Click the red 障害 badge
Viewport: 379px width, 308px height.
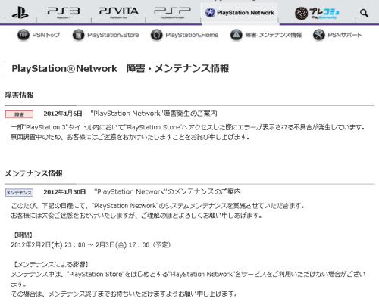click(x=19, y=114)
